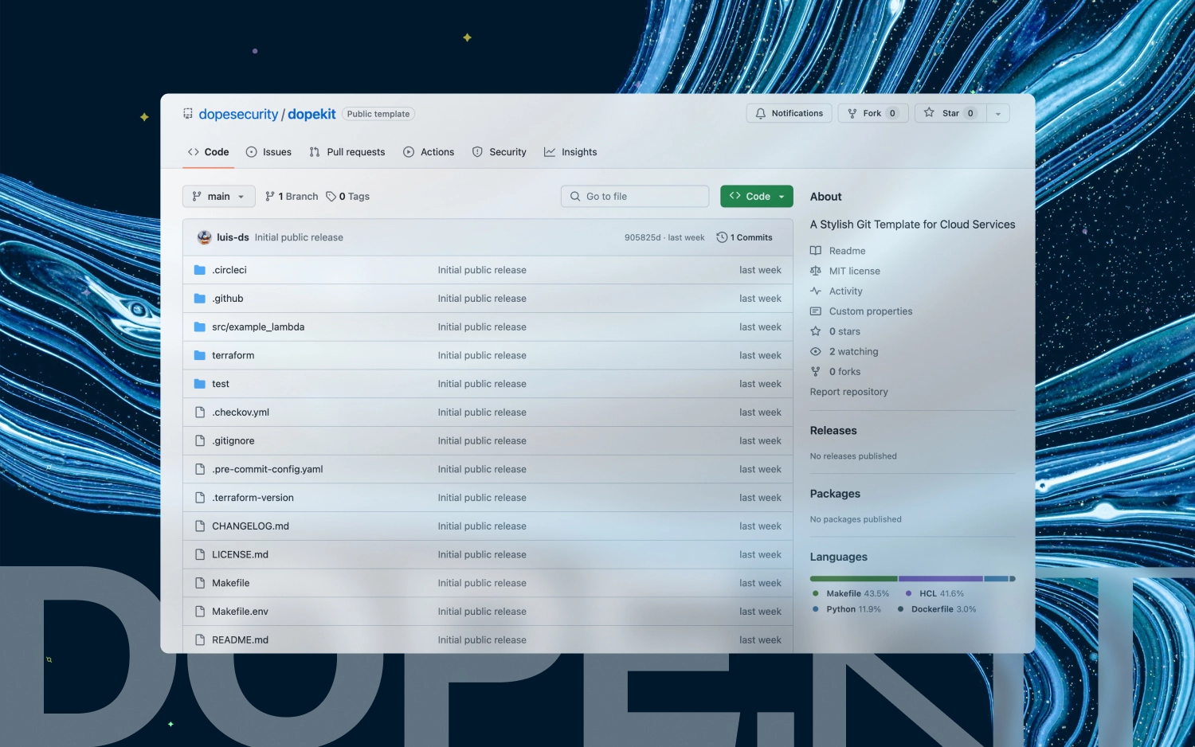Viewport: 1195px width, 747px height.
Task: Open the Insights tab
Action: (x=570, y=151)
